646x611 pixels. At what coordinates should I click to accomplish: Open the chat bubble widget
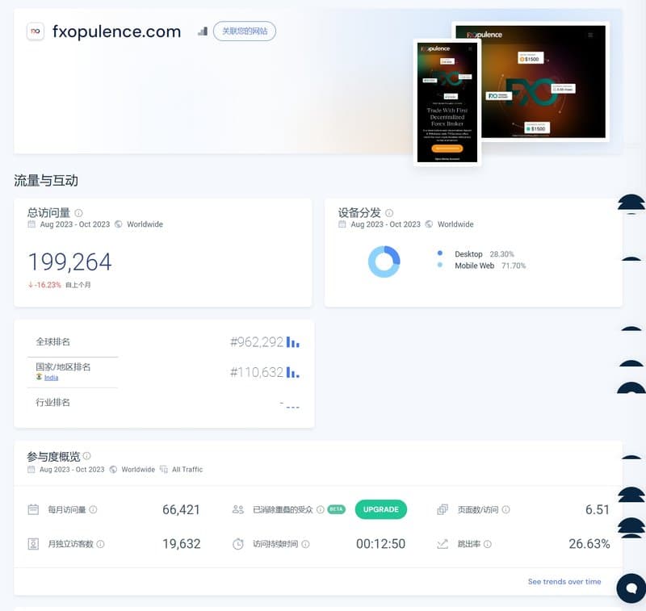[631, 588]
